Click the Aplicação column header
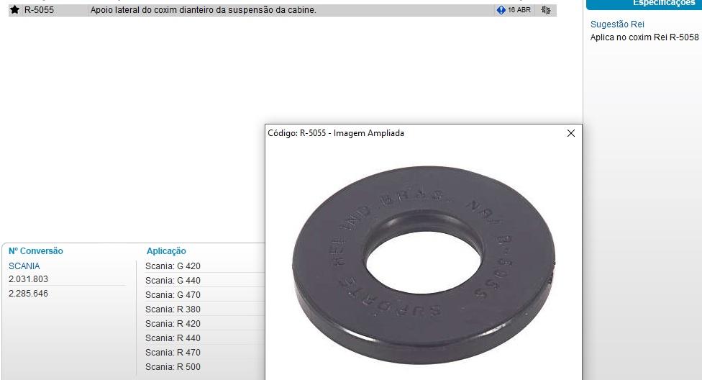Image resolution: width=702 pixels, height=380 pixels. pos(166,251)
